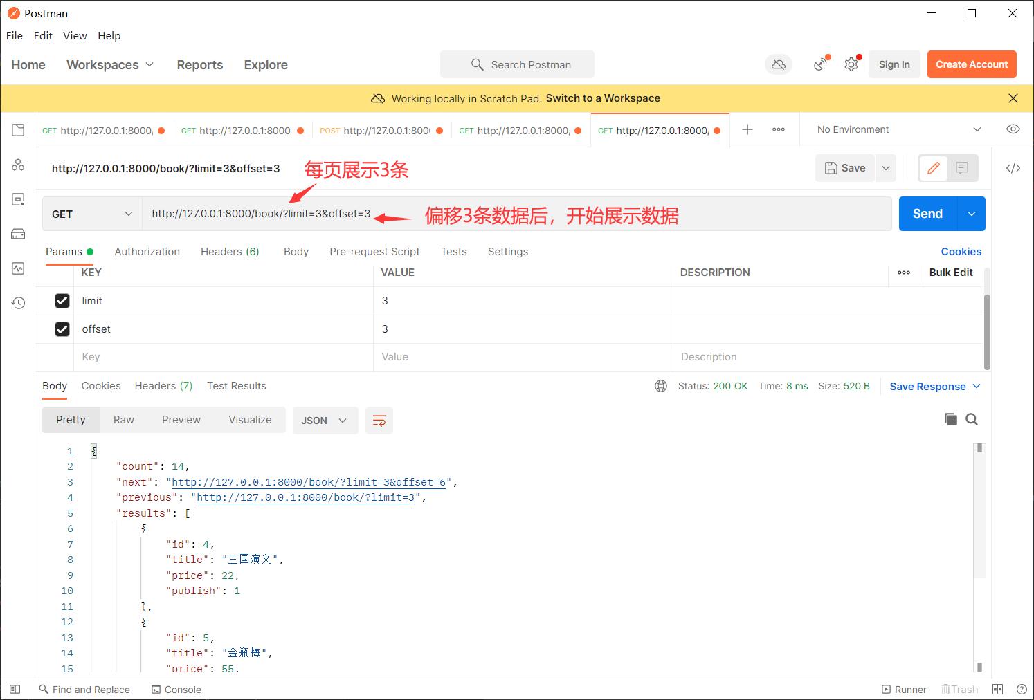
Task: Switch response view to Visualize
Action: coord(250,420)
